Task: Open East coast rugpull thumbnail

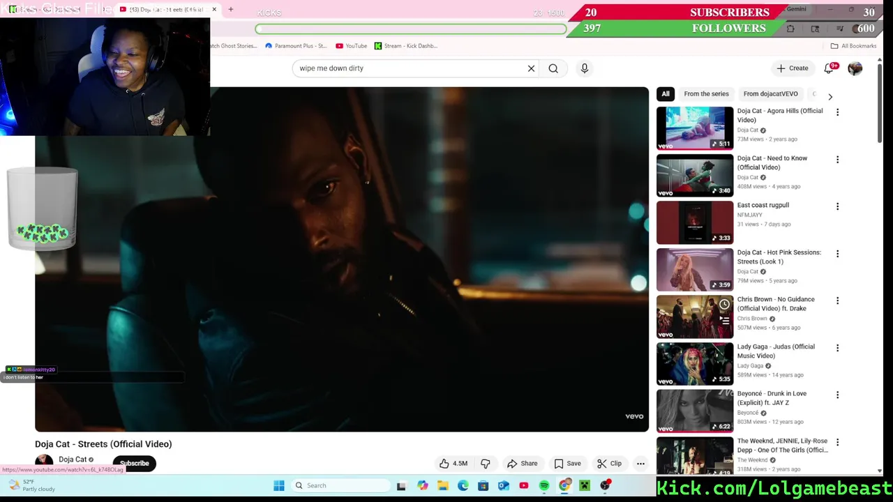Action: pyautogui.click(x=695, y=222)
